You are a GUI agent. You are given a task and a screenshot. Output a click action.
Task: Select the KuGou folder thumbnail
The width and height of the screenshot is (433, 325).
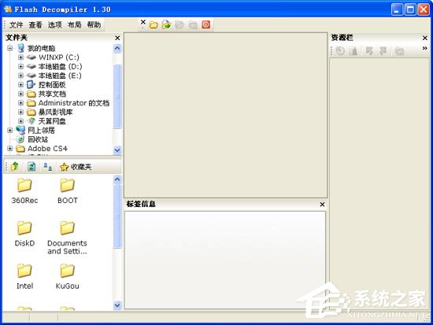pos(68,277)
